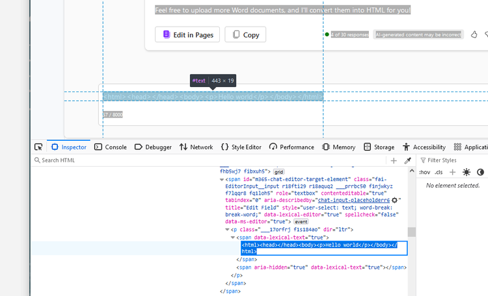
Task: Select the aria-hidden span node
Action: coord(321,267)
